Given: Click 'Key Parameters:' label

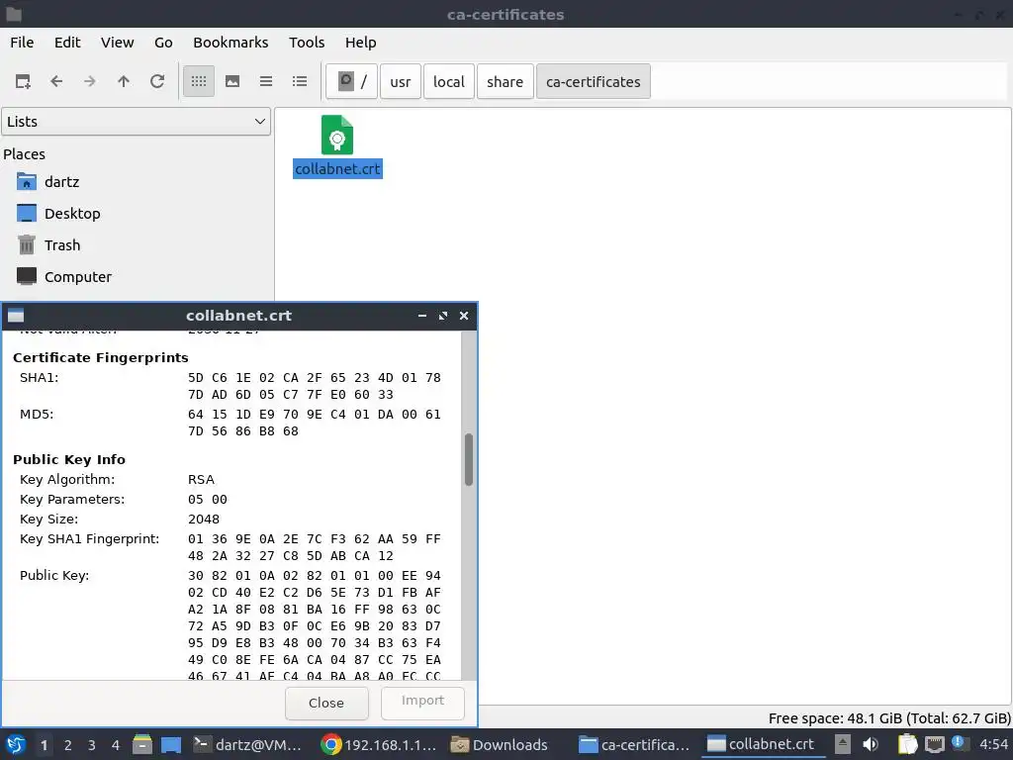Looking at the screenshot, I should tap(71, 500).
